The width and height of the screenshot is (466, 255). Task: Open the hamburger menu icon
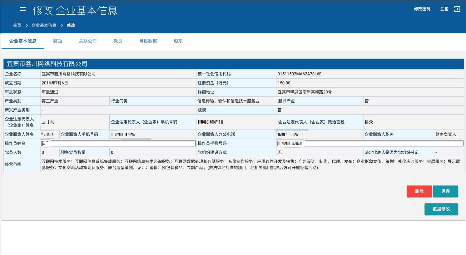tap(22, 9)
